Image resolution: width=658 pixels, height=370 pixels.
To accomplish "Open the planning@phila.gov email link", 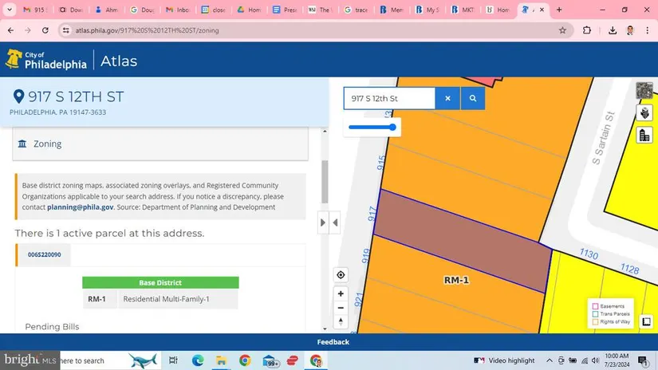I will point(80,207).
